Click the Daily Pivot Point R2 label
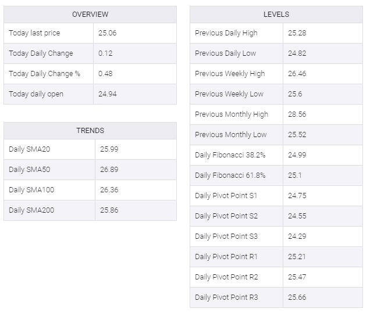Viewport: 370px width, 312px height. pos(226,277)
